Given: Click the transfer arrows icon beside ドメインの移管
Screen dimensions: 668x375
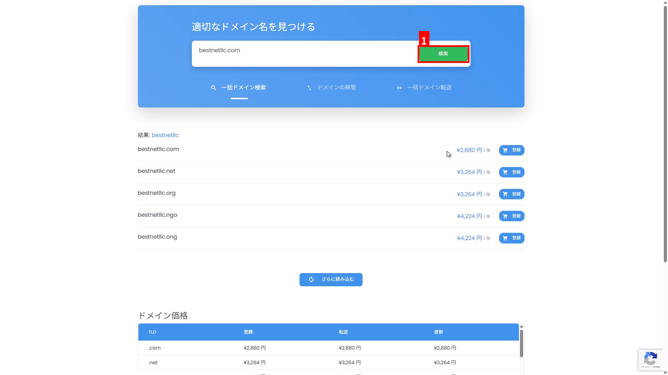Looking at the screenshot, I should pyautogui.click(x=309, y=88).
